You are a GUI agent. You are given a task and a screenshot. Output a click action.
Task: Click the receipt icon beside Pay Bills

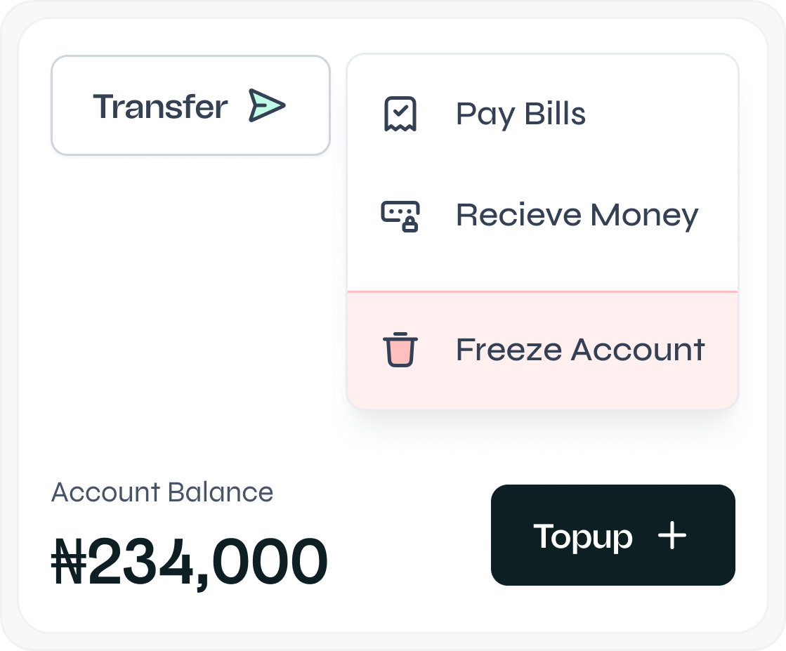click(x=400, y=114)
